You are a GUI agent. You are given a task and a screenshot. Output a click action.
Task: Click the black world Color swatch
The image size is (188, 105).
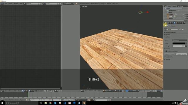179,43
